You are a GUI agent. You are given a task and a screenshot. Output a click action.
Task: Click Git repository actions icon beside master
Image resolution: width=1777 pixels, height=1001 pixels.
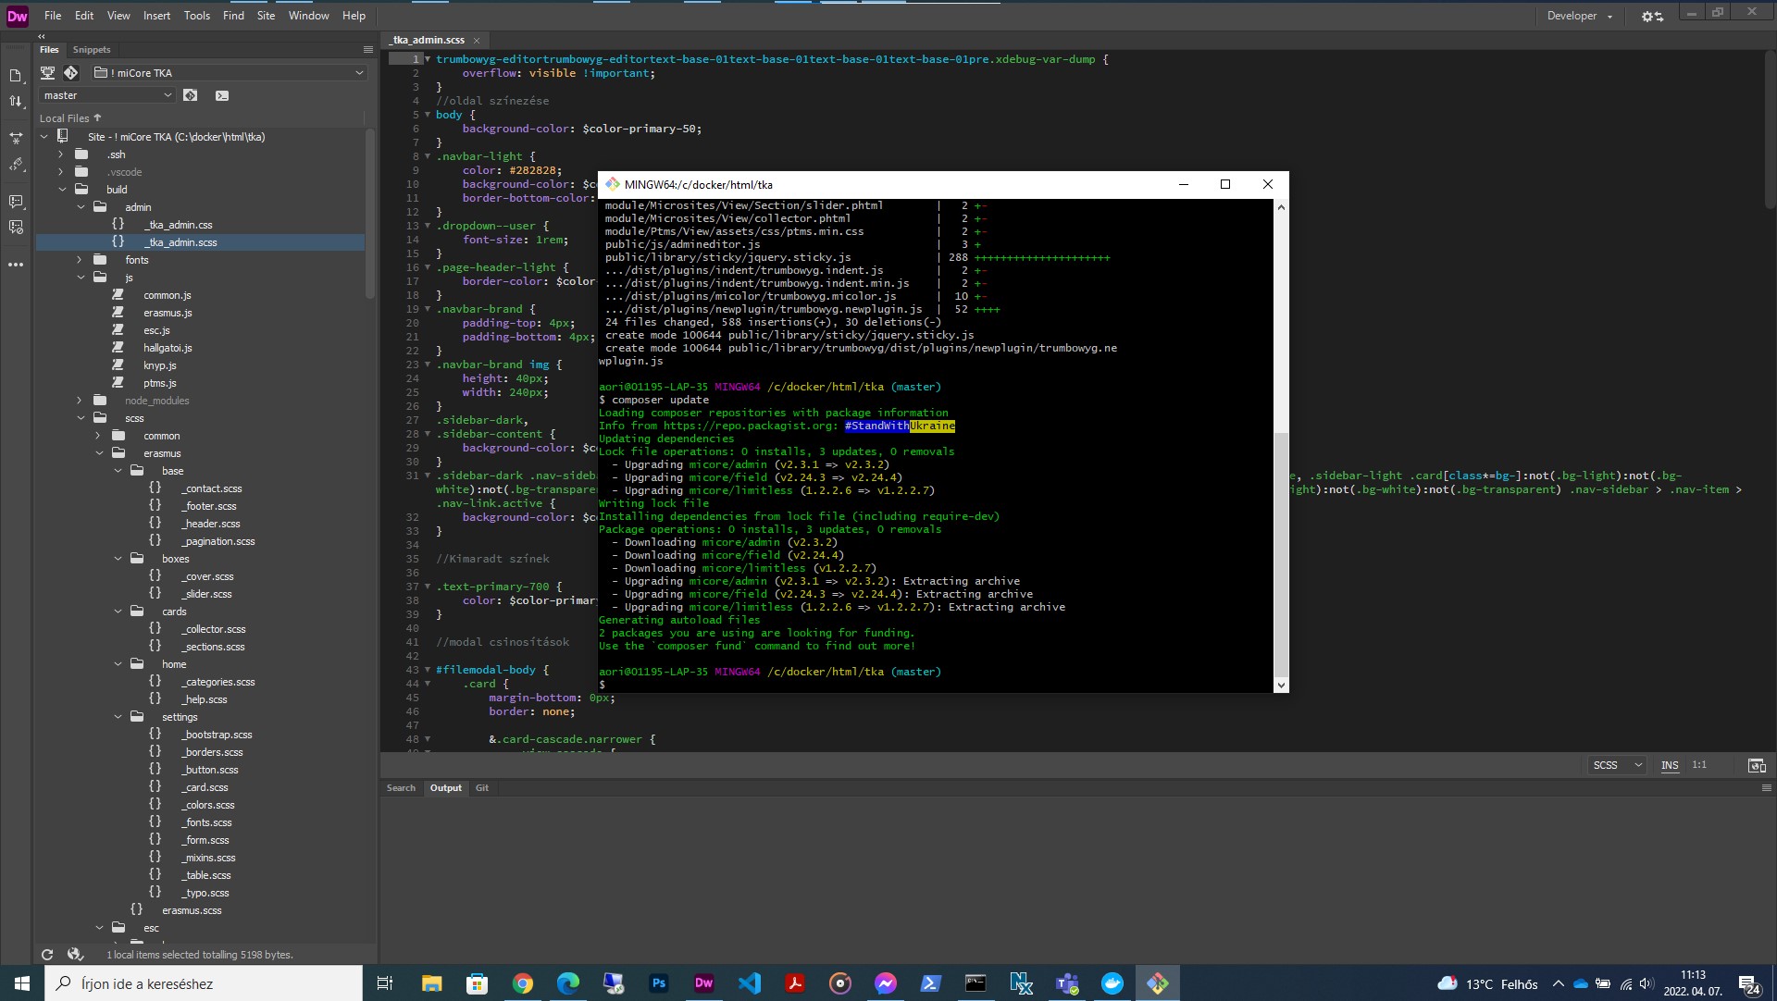[x=191, y=95]
